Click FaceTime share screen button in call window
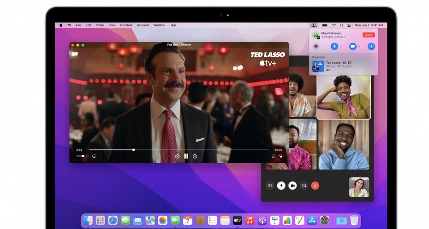This screenshot has height=229, width=429. click(304, 185)
